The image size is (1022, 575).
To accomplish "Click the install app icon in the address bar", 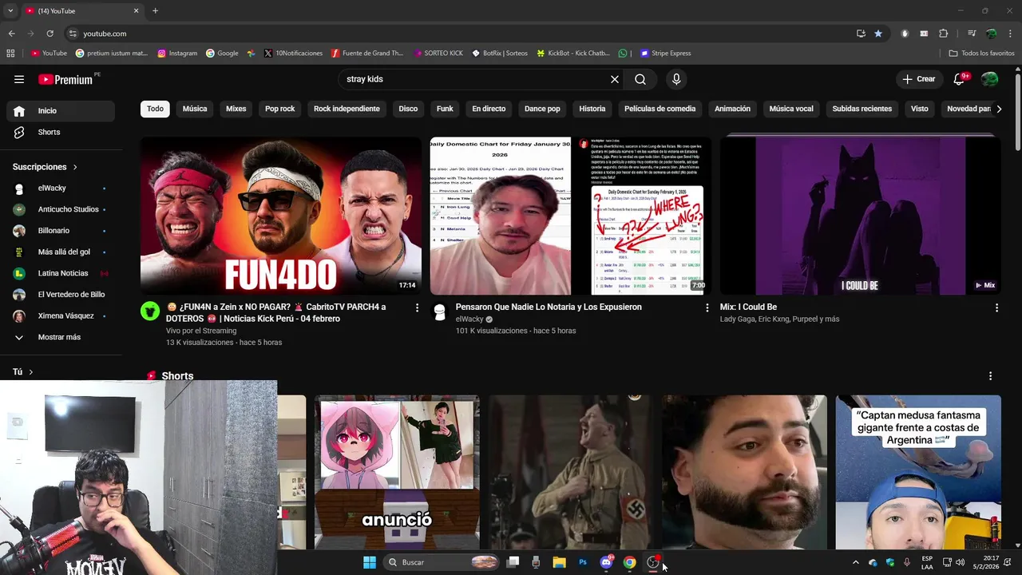I will [861, 34].
